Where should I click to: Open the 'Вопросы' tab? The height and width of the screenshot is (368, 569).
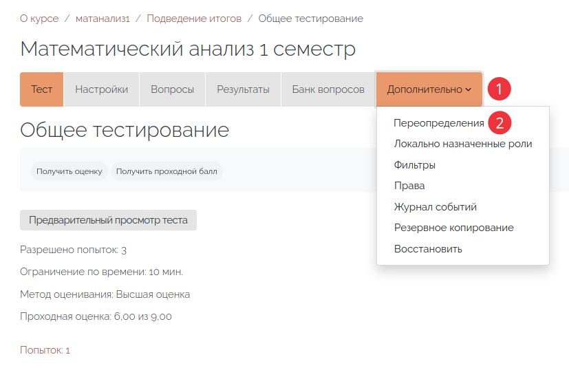point(173,89)
